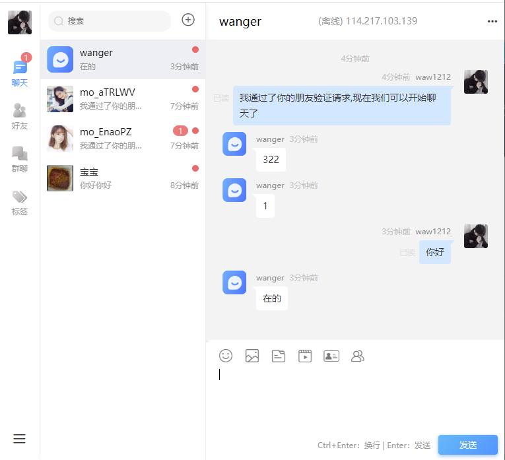
Task: Open the 宝宝 conversation
Action: [x=123, y=178]
